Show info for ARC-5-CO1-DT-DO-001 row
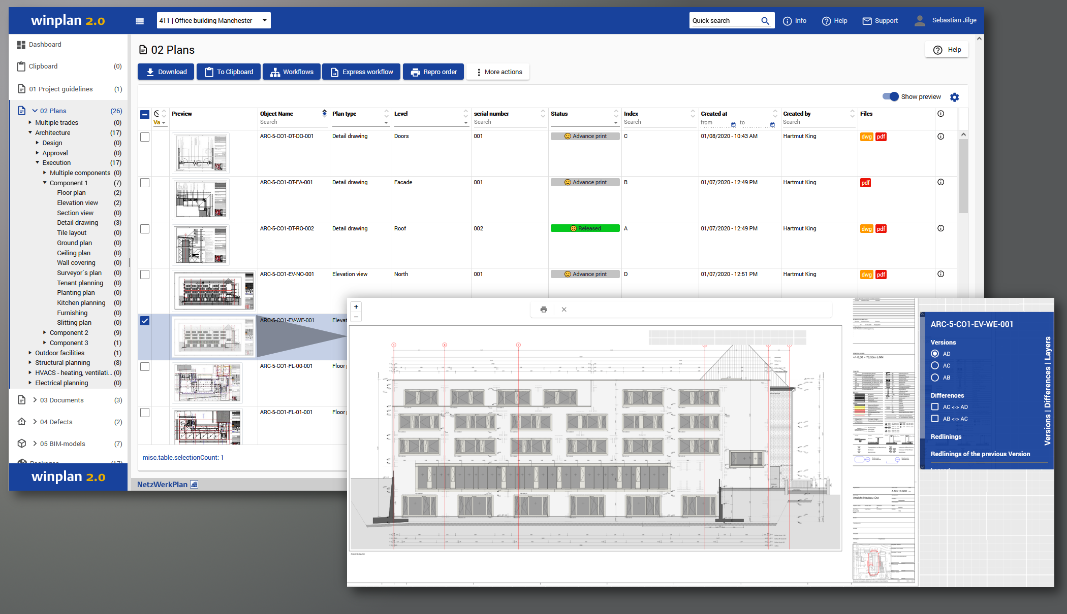Image resolution: width=1067 pixels, height=614 pixels. [x=940, y=137]
